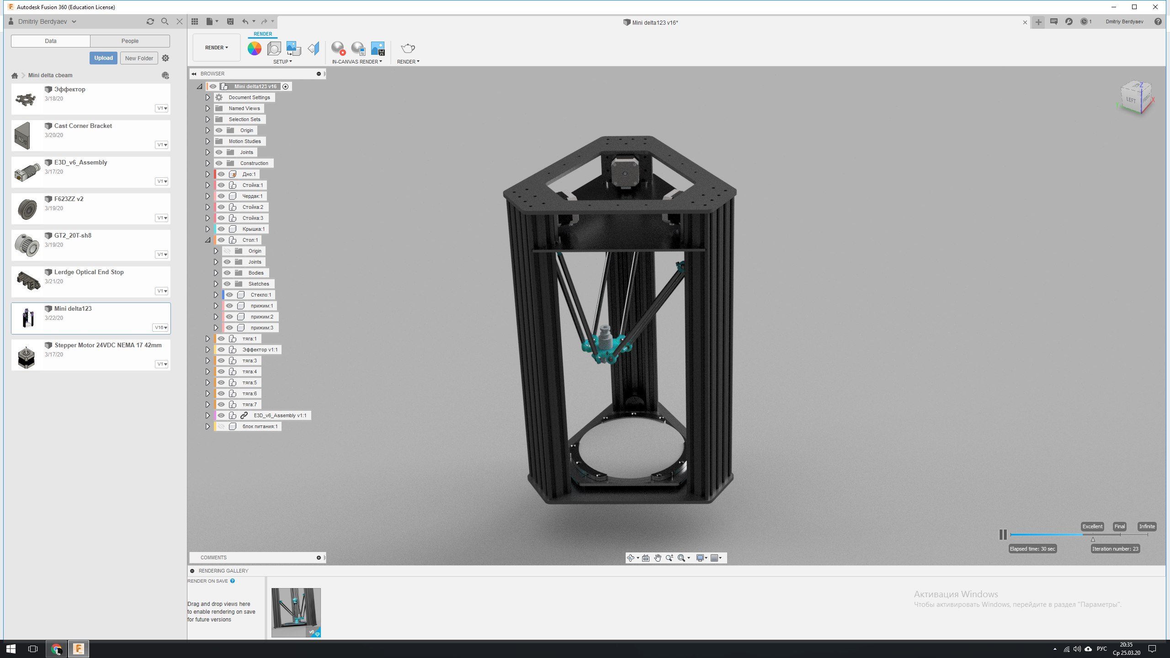
Task: Open the SETUP dropdown menu
Action: pyautogui.click(x=282, y=62)
